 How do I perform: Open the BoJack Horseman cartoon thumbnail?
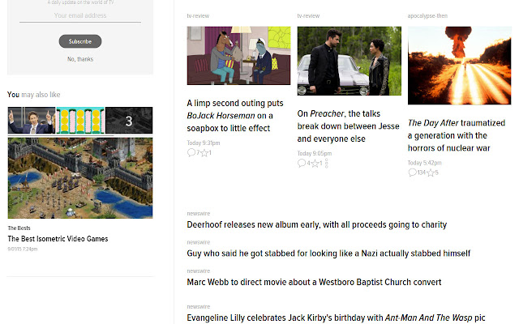coord(238,56)
